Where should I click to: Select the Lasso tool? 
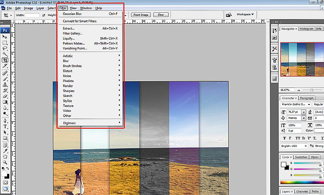[x=5, y=48]
